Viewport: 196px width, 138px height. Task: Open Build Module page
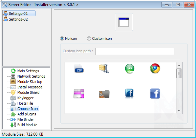pos(27,125)
